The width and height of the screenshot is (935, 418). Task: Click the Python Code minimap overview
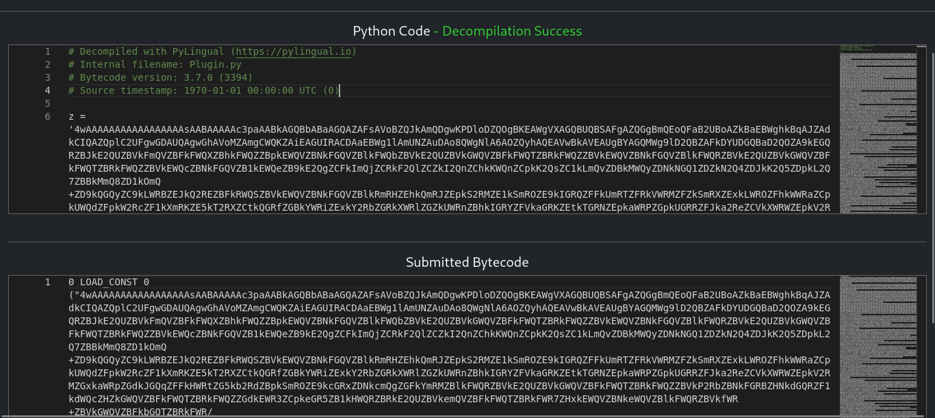(x=878, y=129)
